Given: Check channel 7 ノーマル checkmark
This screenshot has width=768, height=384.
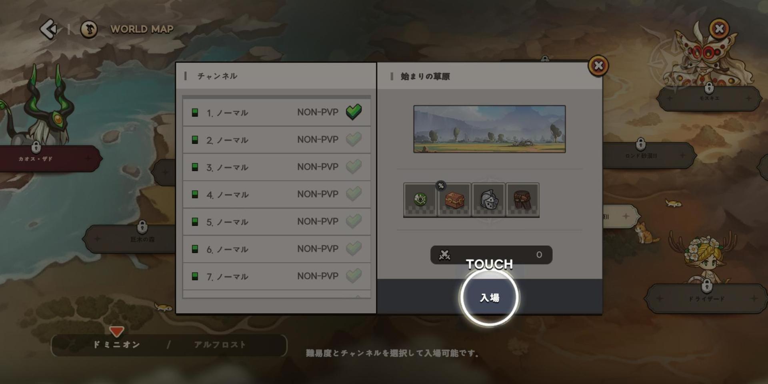Looking at the screenshot, I should click(354, 276).
